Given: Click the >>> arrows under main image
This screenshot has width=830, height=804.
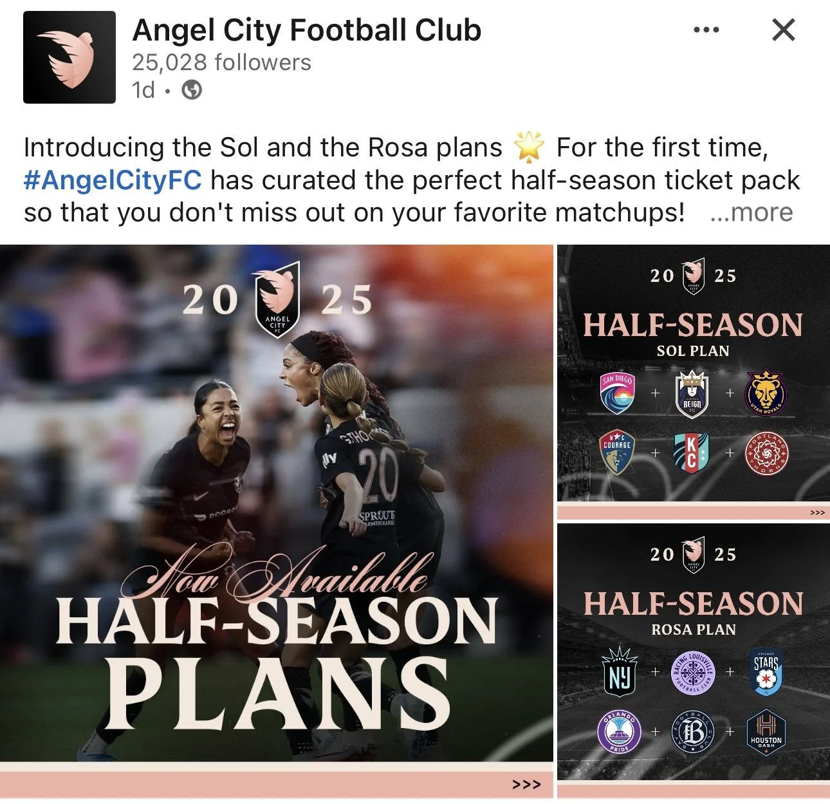Looking at the screenshot, I should [526, 785].
